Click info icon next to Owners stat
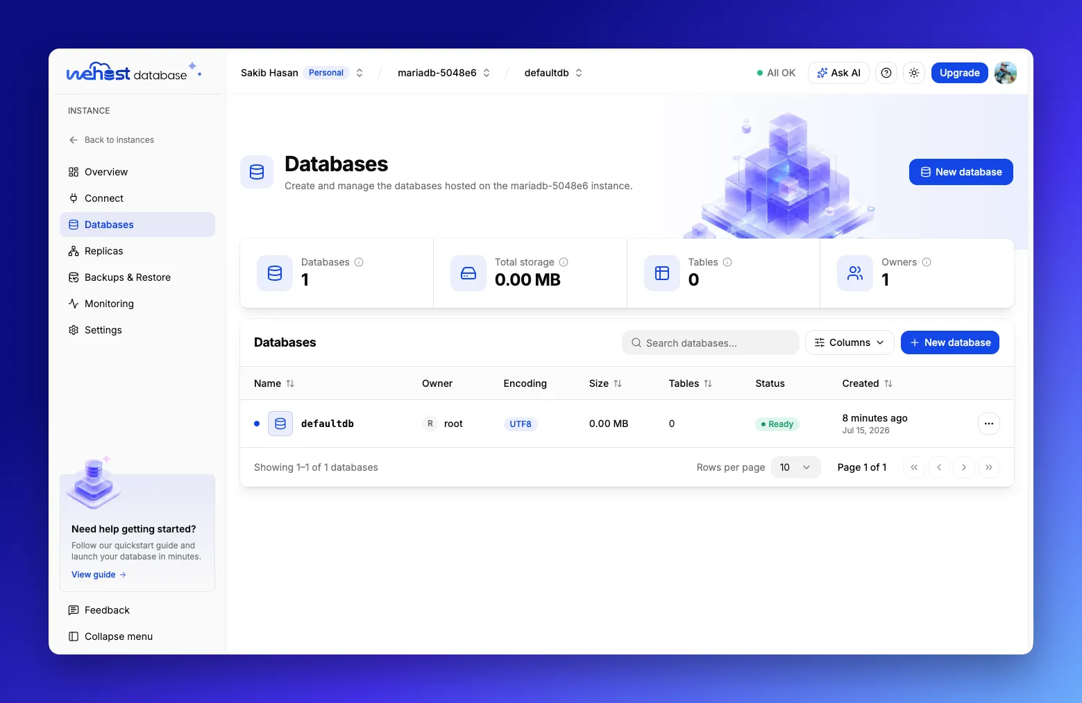1082x703 pixels. pos(927,262)
